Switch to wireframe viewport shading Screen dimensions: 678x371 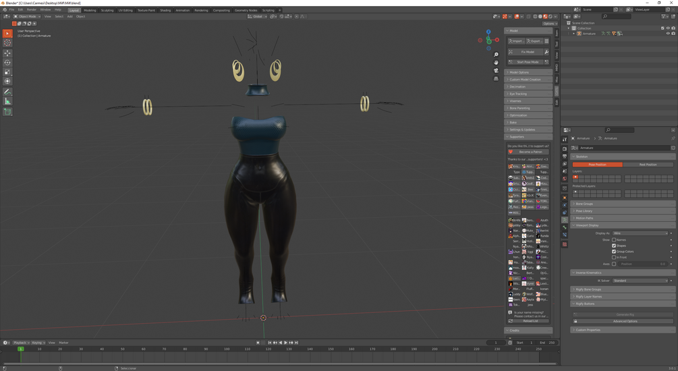(535, 16)
